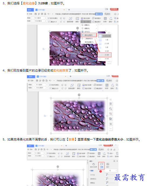Adjust shadow 透明度 slider
Viewport: 147px width, 186px height.
click(111, 179)
